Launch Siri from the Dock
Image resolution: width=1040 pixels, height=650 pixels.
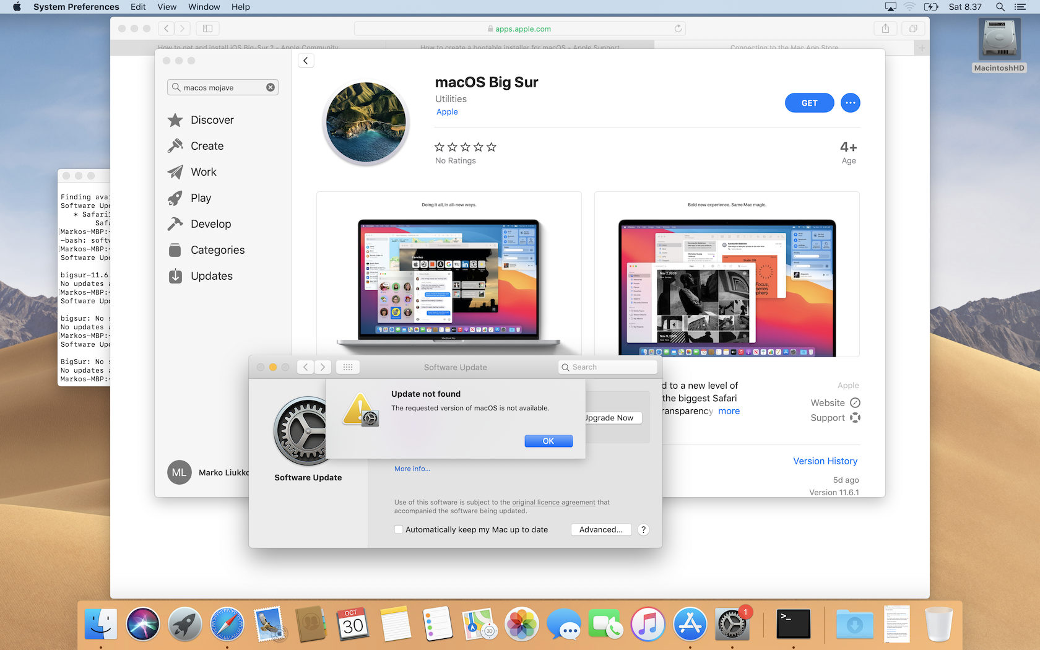pyautogui.click(x=143, y=623)
